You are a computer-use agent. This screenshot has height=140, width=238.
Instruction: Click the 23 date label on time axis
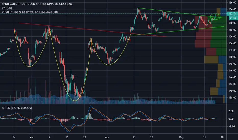(x=85, y=137)
